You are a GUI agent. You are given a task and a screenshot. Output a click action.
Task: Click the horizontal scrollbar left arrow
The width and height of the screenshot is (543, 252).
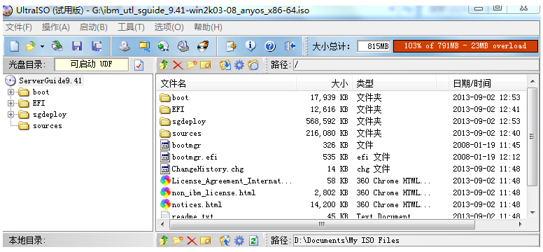pyautogui.click(x=163, y=225)
